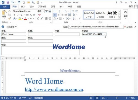Switch to the 引用 References tab
The height and width of the screenshot is (100, 138).
tap(53, 7)
